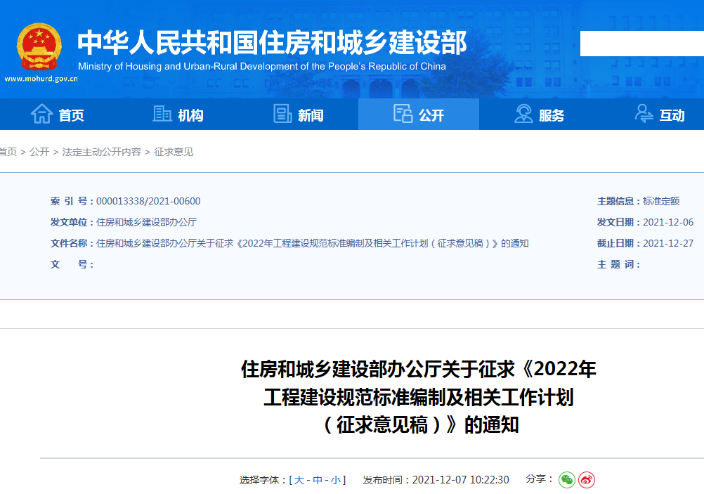Go to 法定主动公开内容 in breadcrumb
The image size is (704, 494).
(x=101, y=152)
